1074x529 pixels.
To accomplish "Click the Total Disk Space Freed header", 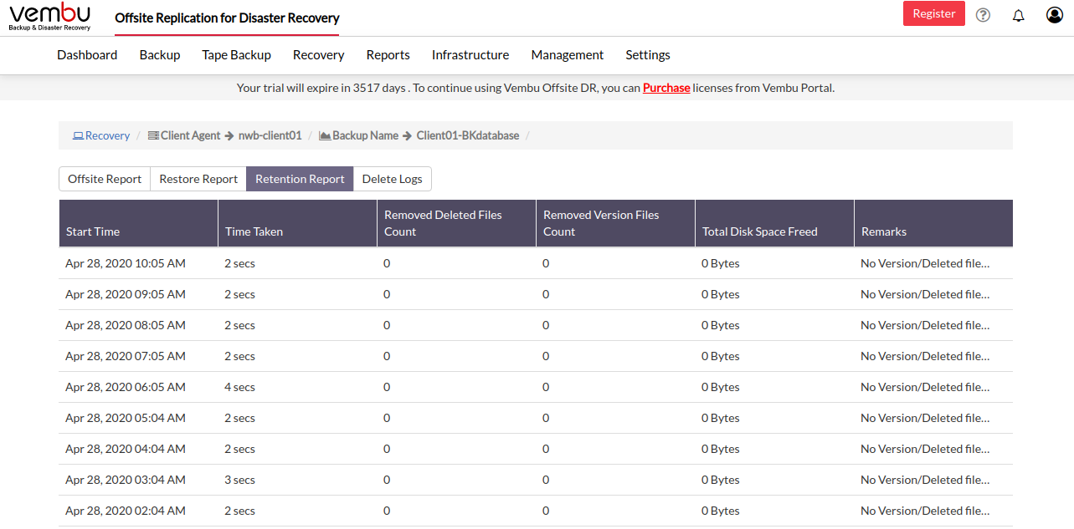I will tap(774, 223).
